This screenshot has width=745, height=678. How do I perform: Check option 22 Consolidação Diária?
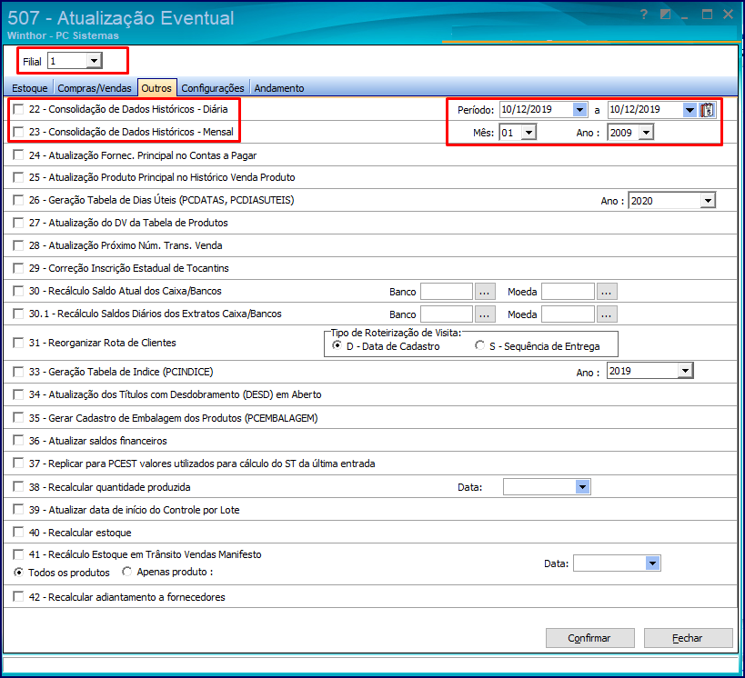click(x=18, y=109)
